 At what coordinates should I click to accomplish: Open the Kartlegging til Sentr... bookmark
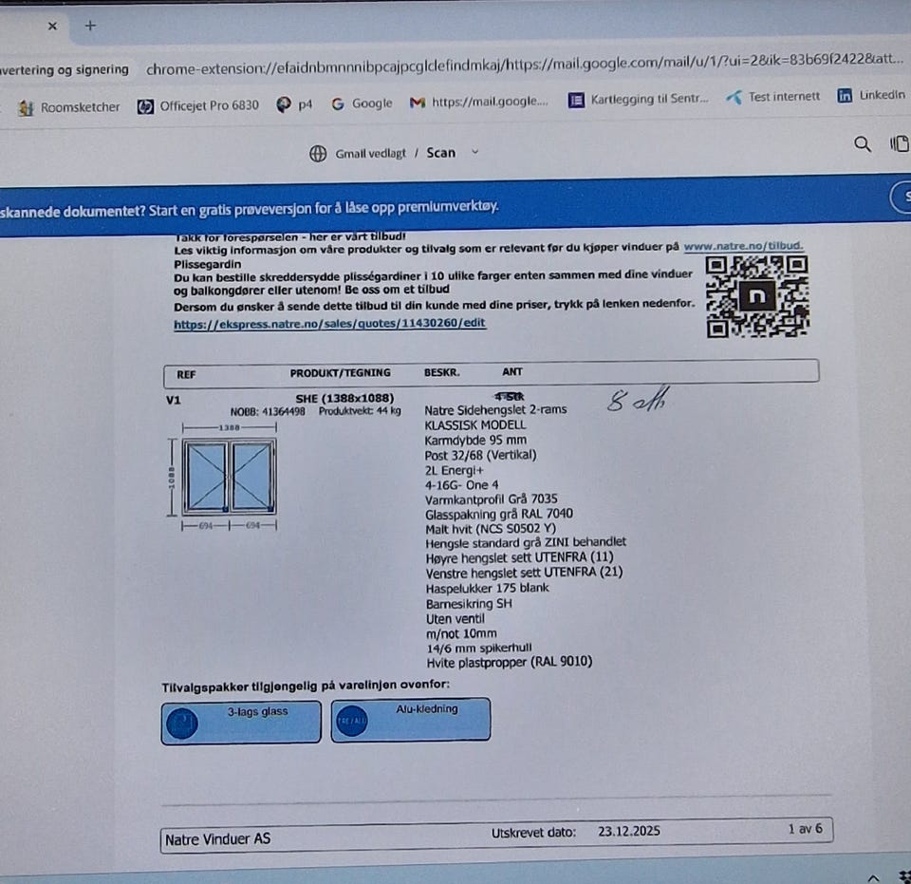638,99
